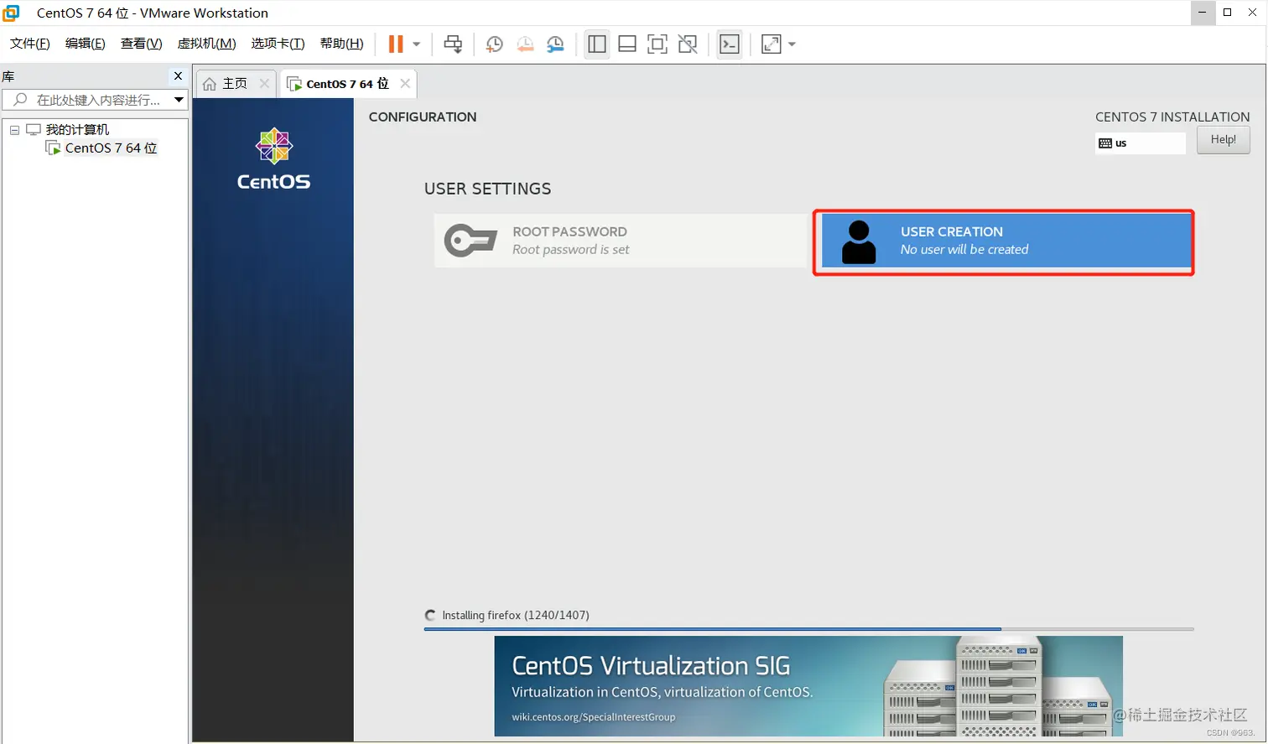Close the 主页 tab
The image size is (1268, 744).
pyautogui.click(x=264, y=83)
